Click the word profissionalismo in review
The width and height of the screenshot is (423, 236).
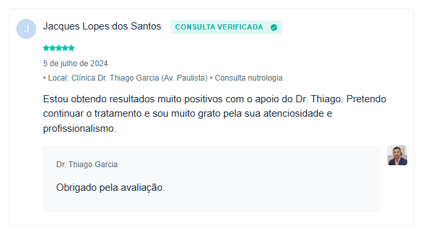(x=79, y=128)
